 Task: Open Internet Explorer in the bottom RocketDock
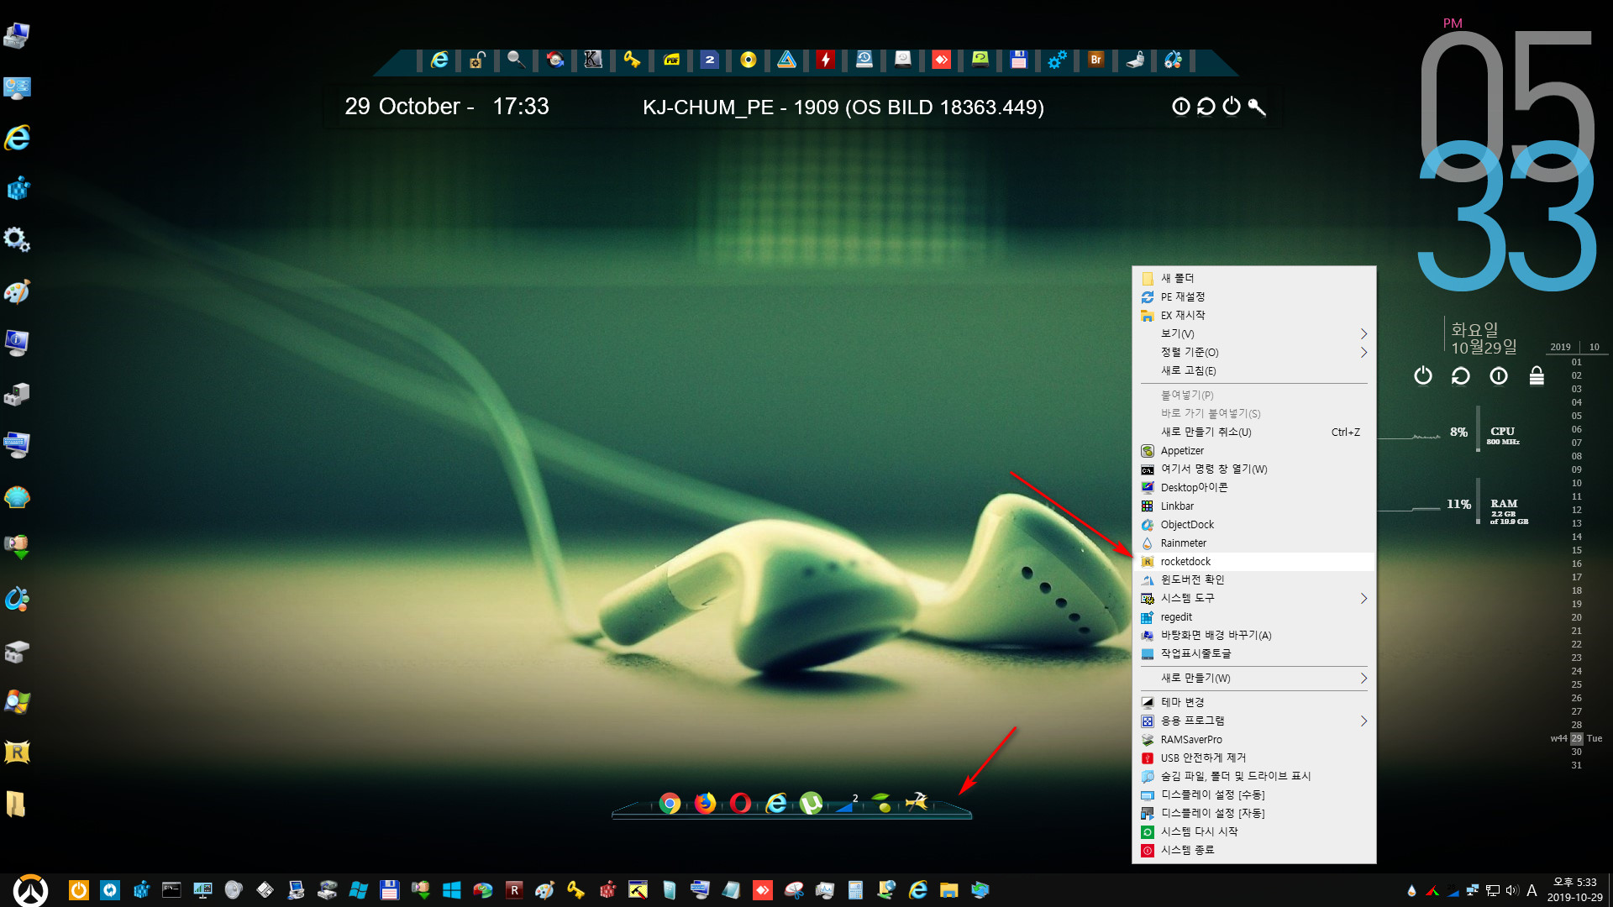776,804
